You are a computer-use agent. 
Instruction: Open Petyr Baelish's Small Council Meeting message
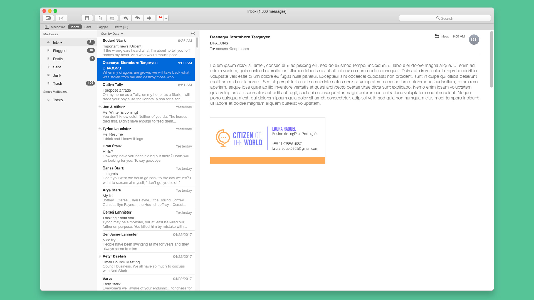click(x=146, y=263)
